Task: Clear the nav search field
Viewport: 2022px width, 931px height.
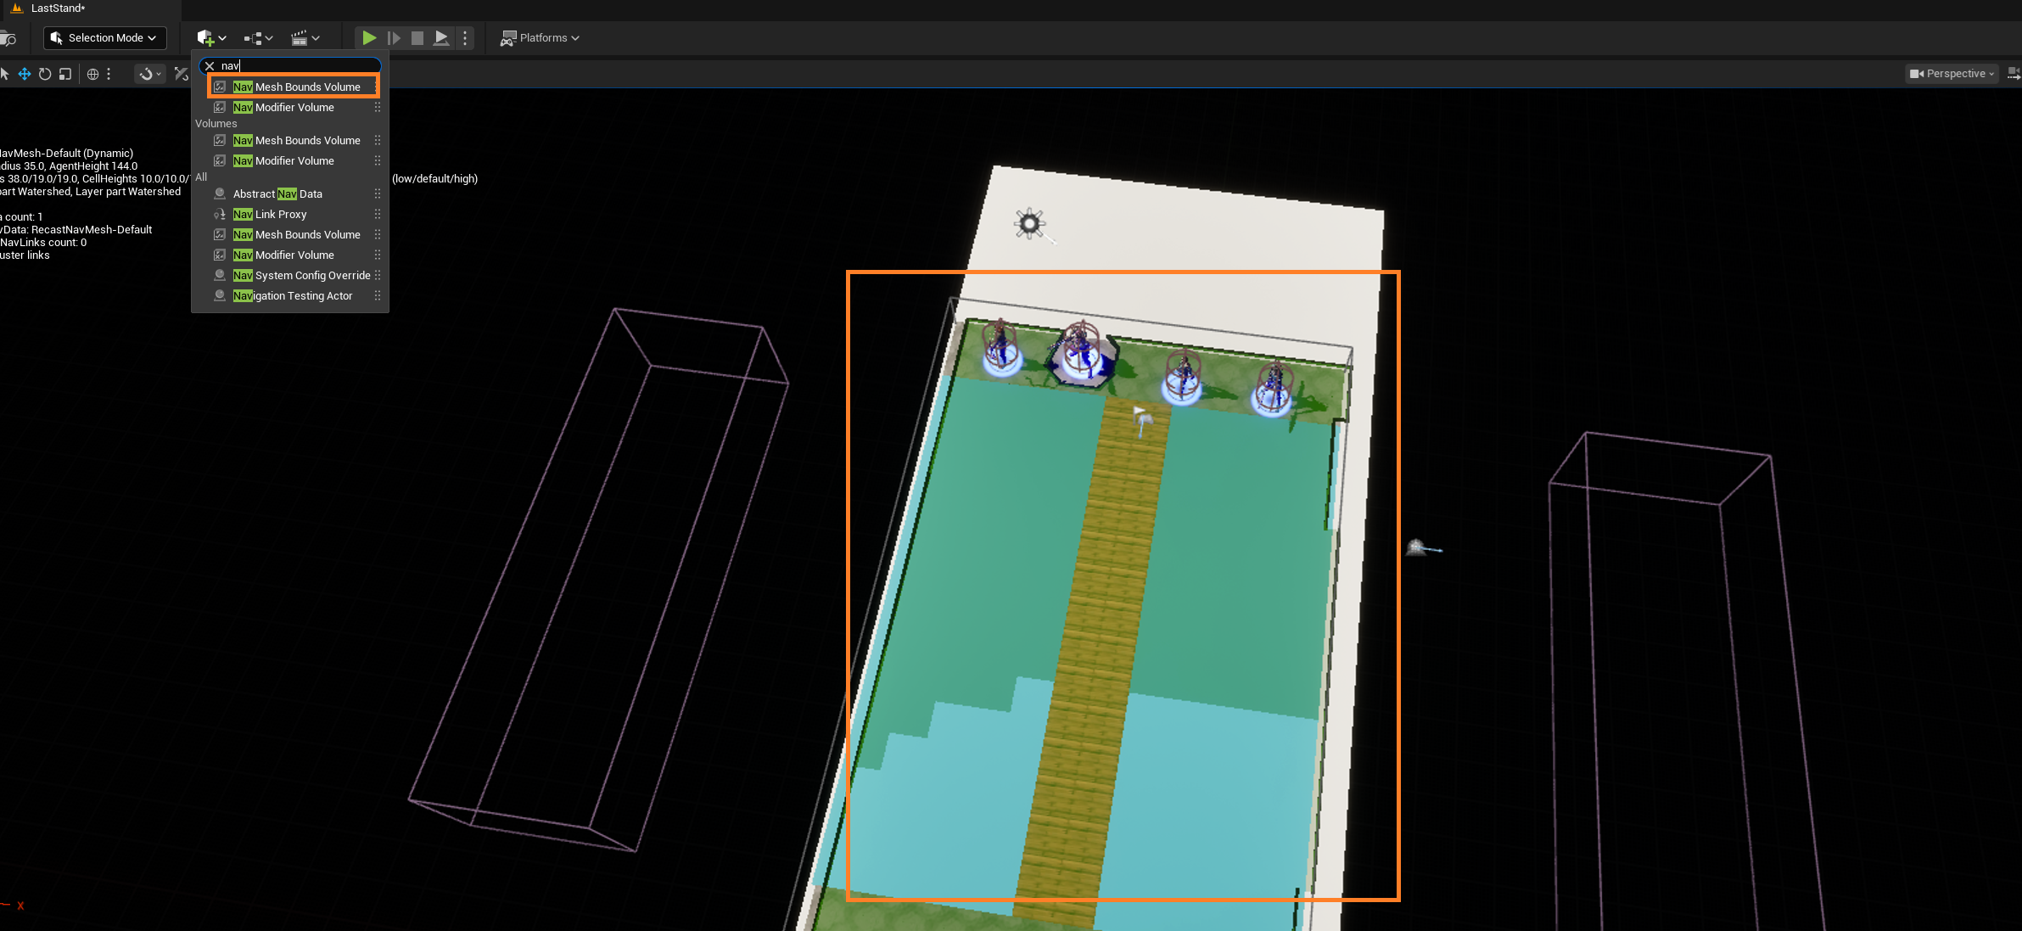Action: (x=210, y=65)
